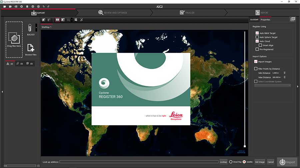This screenshot has width=300, height=168.
Task: Open the dropdown arrow beside rectangle tool
Action: pyautogui.click(x=72, y=20)
